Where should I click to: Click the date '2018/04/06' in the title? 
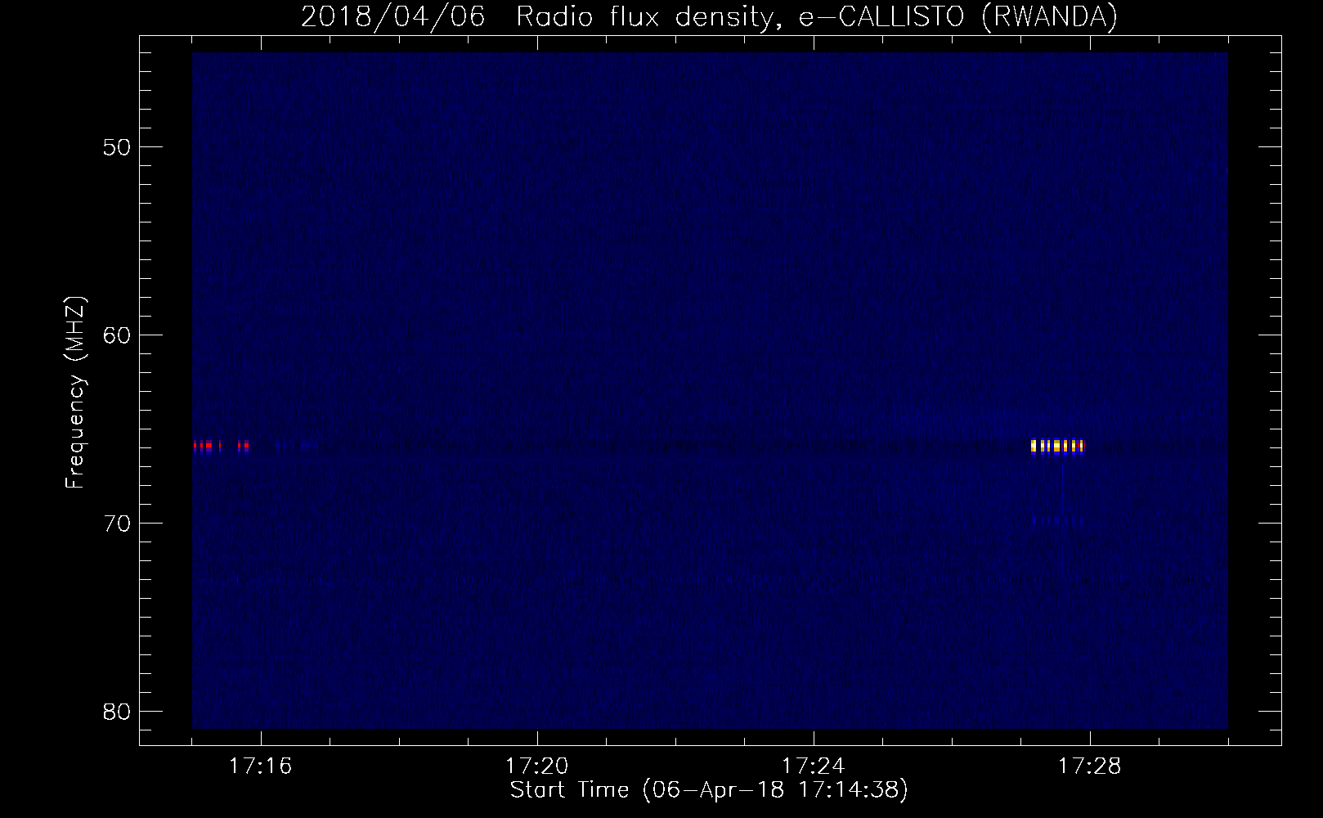392,17
